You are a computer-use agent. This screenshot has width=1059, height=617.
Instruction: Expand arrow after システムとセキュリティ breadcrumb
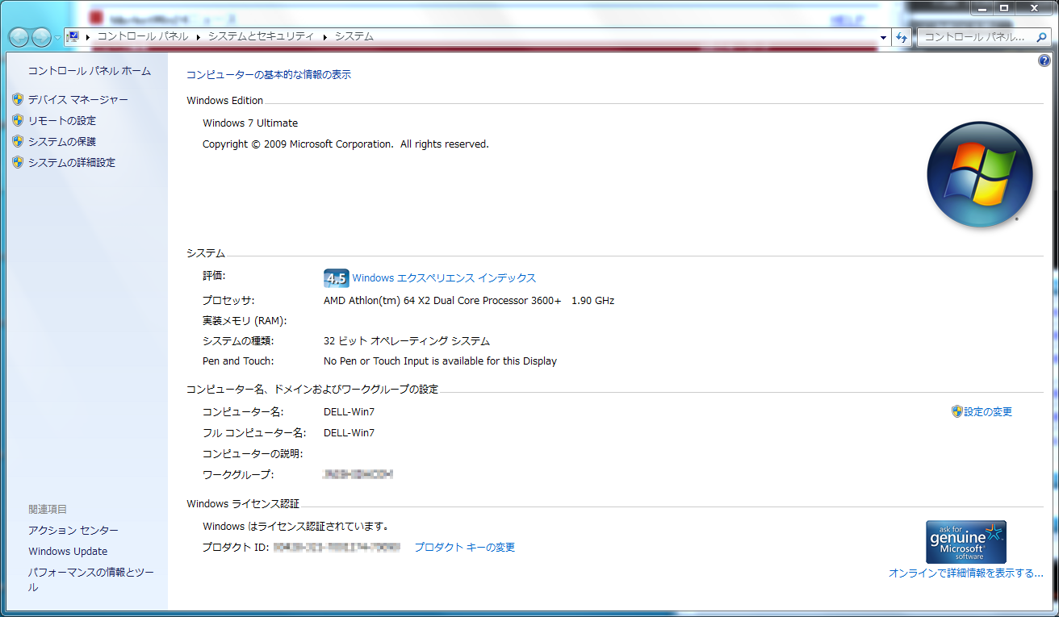pyautogui.click(x=324, y=37)
